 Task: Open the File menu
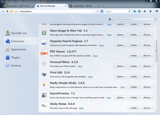[x=2, y=2]
